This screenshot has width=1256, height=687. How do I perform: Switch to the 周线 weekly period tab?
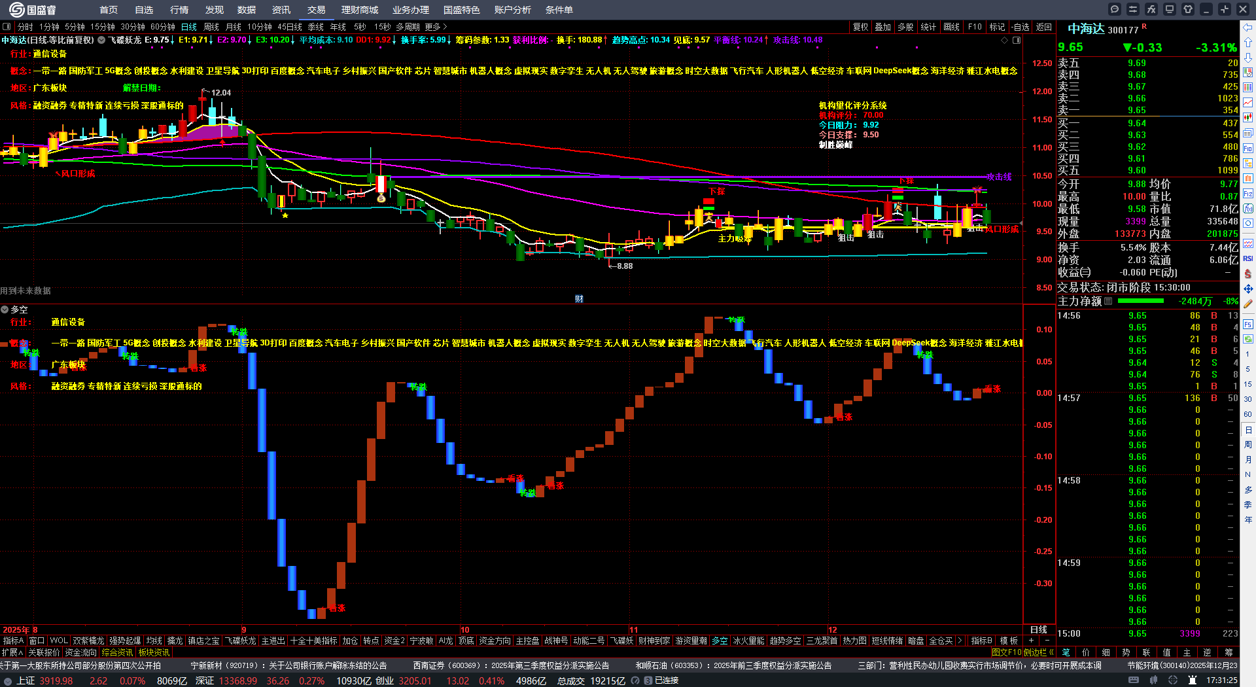(211, 27)
